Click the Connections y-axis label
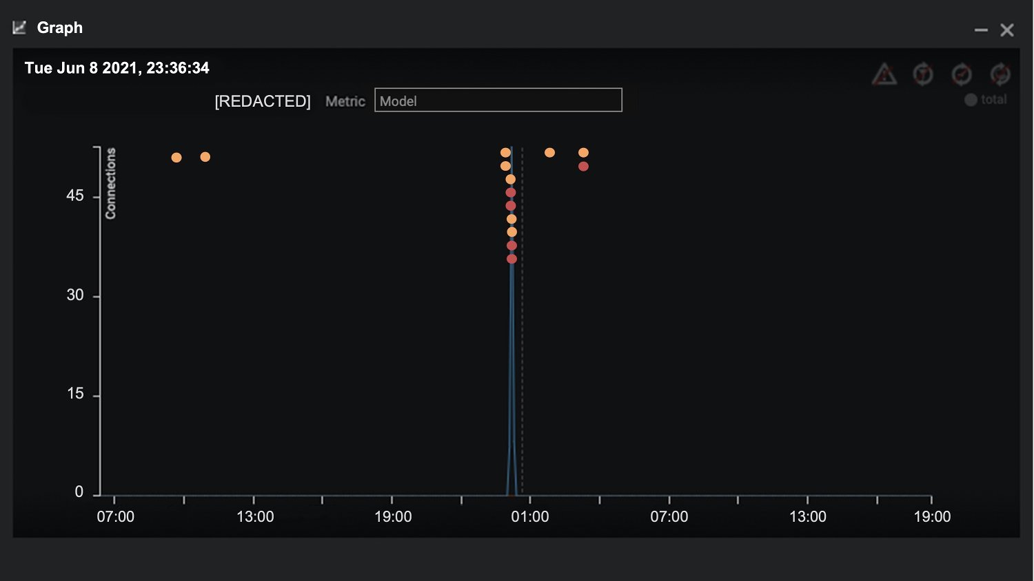 pos(110,184)
